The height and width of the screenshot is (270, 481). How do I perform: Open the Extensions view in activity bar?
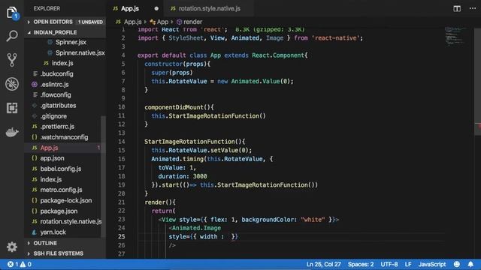coord(12,108)
